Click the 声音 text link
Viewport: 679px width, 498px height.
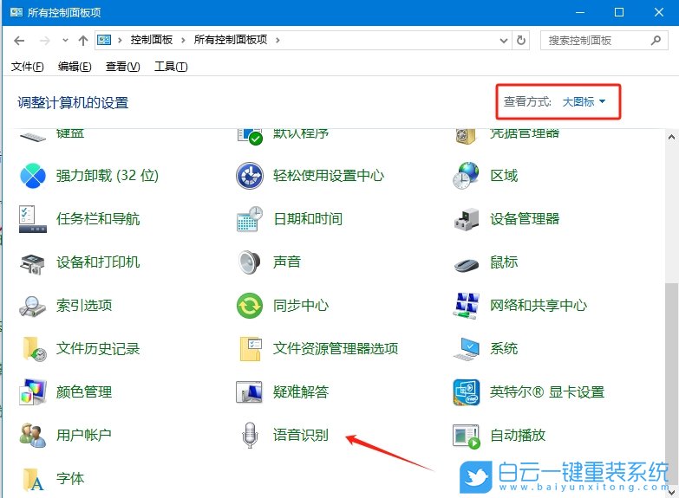[x=287, y=262]
